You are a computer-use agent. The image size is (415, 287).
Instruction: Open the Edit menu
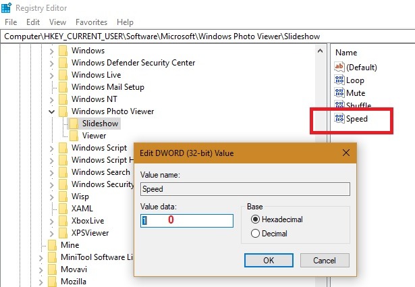[33, 22]
